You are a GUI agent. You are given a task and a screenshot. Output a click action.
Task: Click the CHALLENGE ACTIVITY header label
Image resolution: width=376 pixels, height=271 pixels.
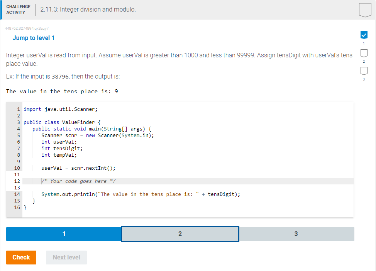18,8
